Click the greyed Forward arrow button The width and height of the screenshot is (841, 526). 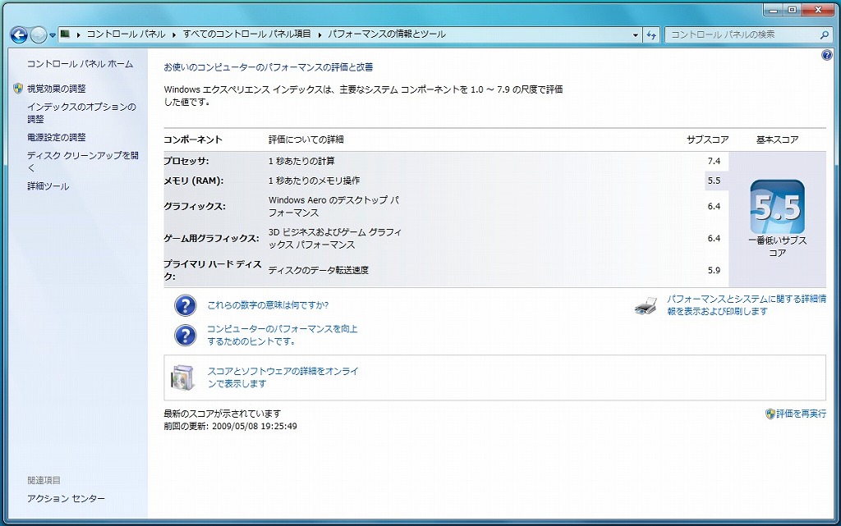tap(38, 34)
